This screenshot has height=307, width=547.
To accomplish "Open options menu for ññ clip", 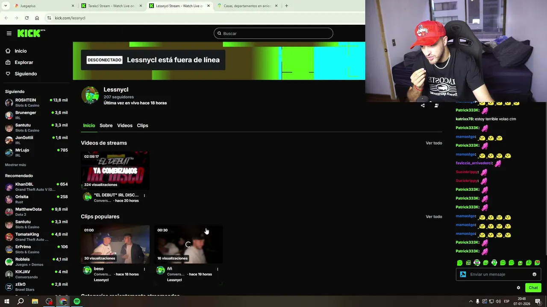I will coord(218,269).
